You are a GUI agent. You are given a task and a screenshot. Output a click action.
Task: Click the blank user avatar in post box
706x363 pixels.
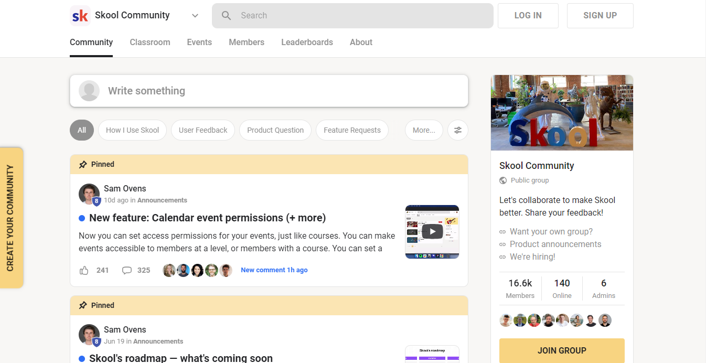89,91
